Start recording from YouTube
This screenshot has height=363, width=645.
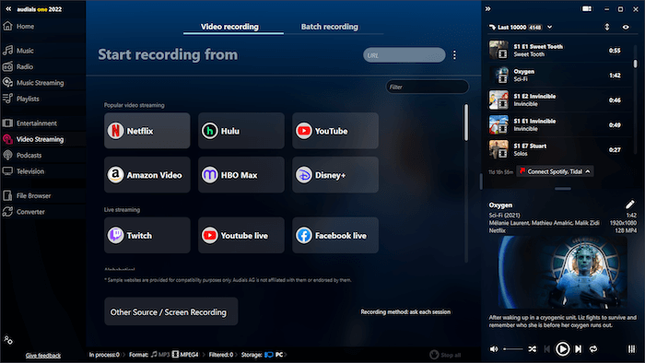coord(335,131)
